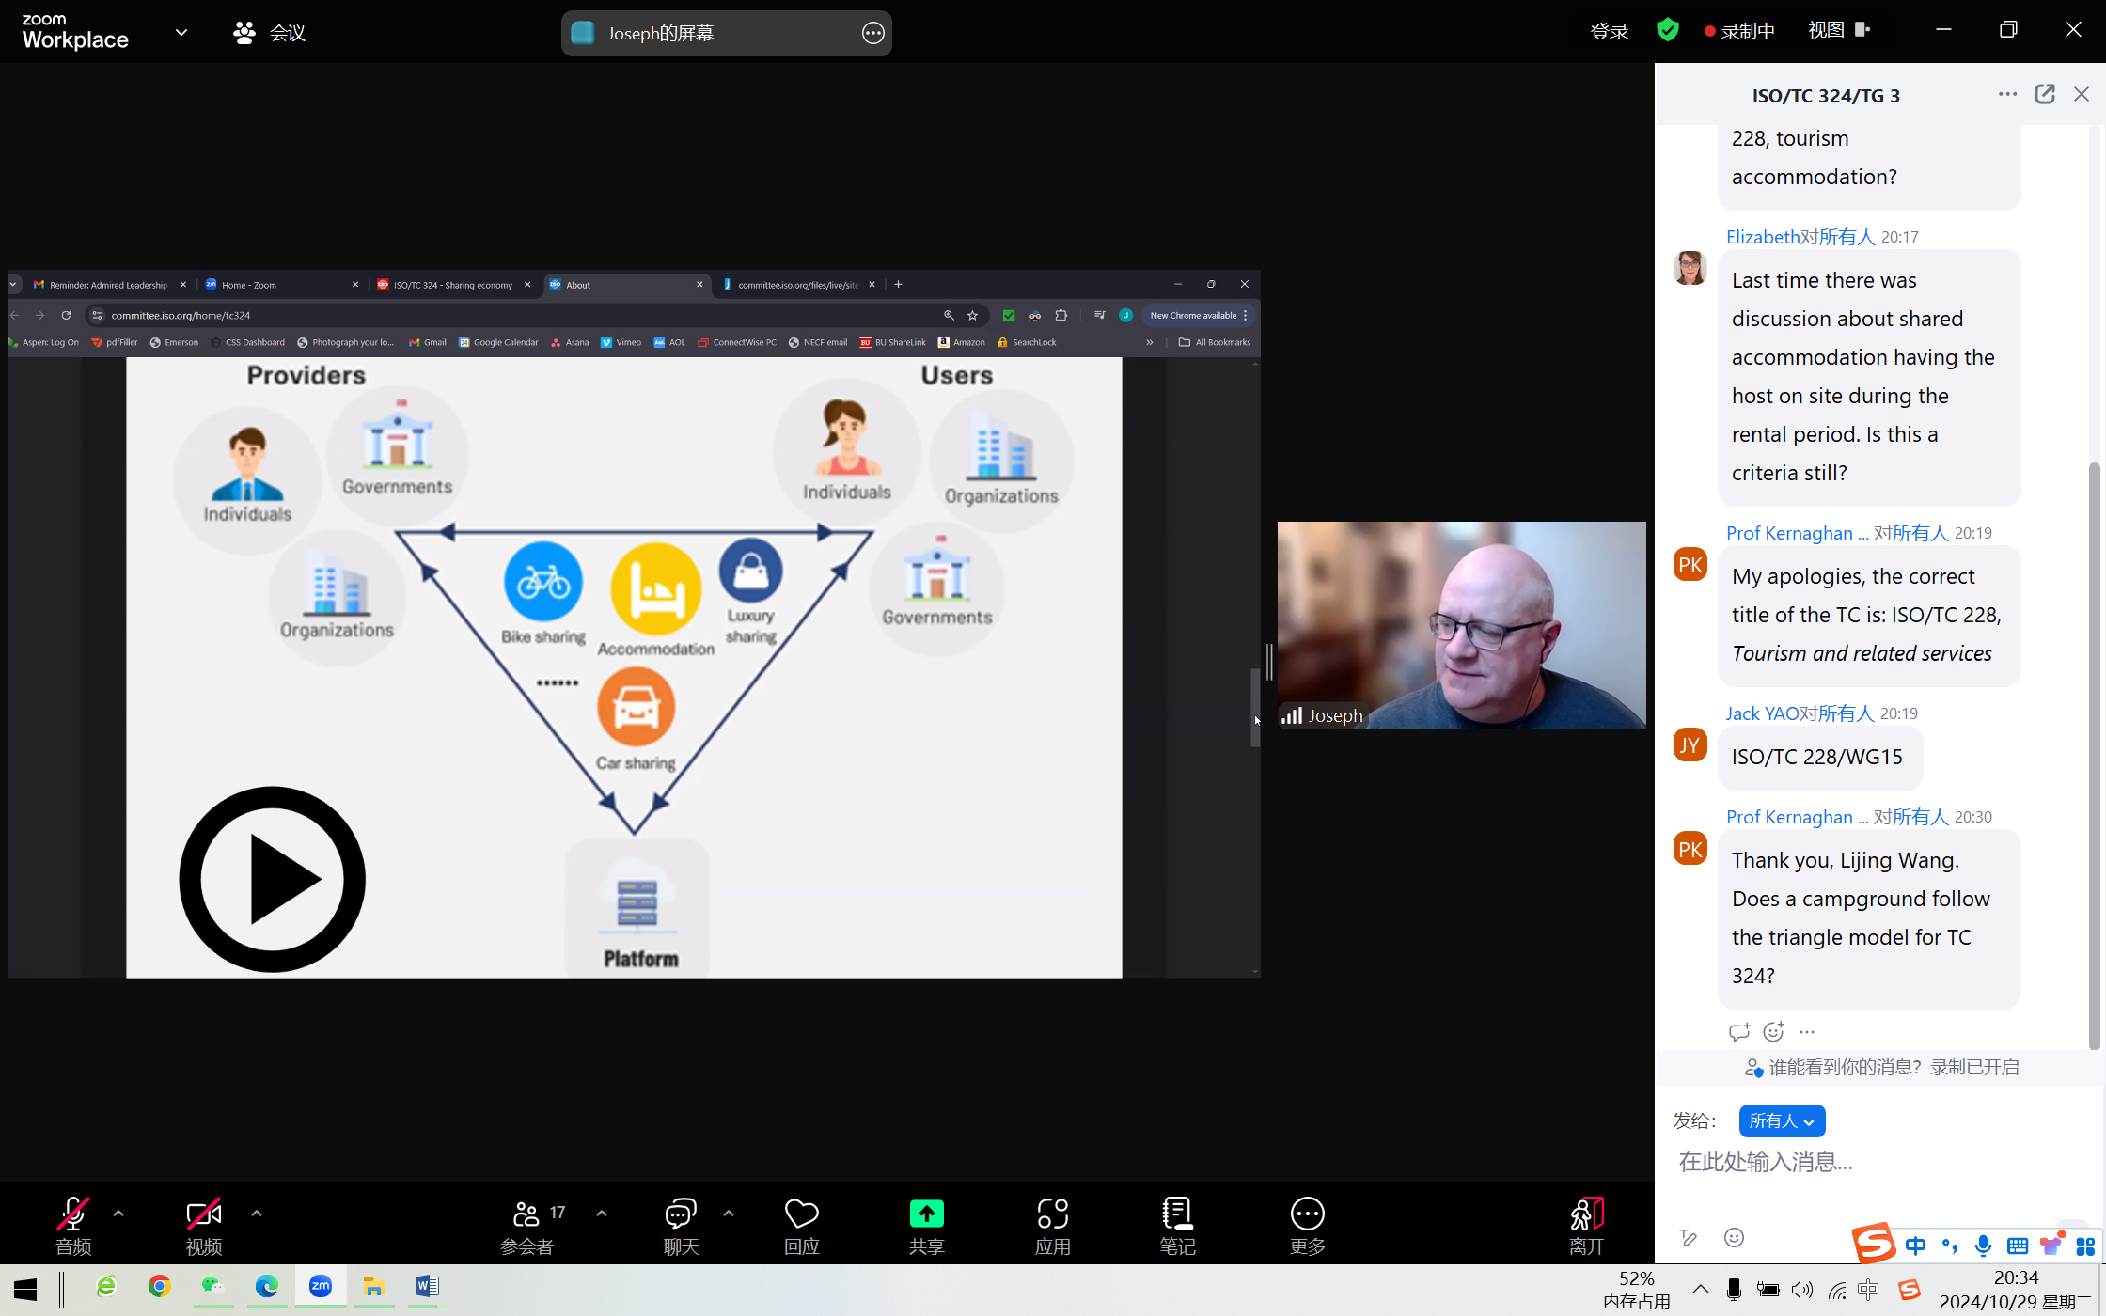The image size is (2106, 1316).
Task: Pop out the chat panel window
Action: click(2044, 94)
